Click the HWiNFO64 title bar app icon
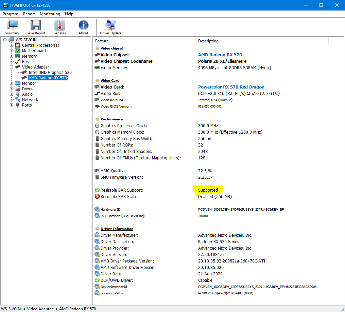Screen dimensions: 345x312 coord(5,5)
